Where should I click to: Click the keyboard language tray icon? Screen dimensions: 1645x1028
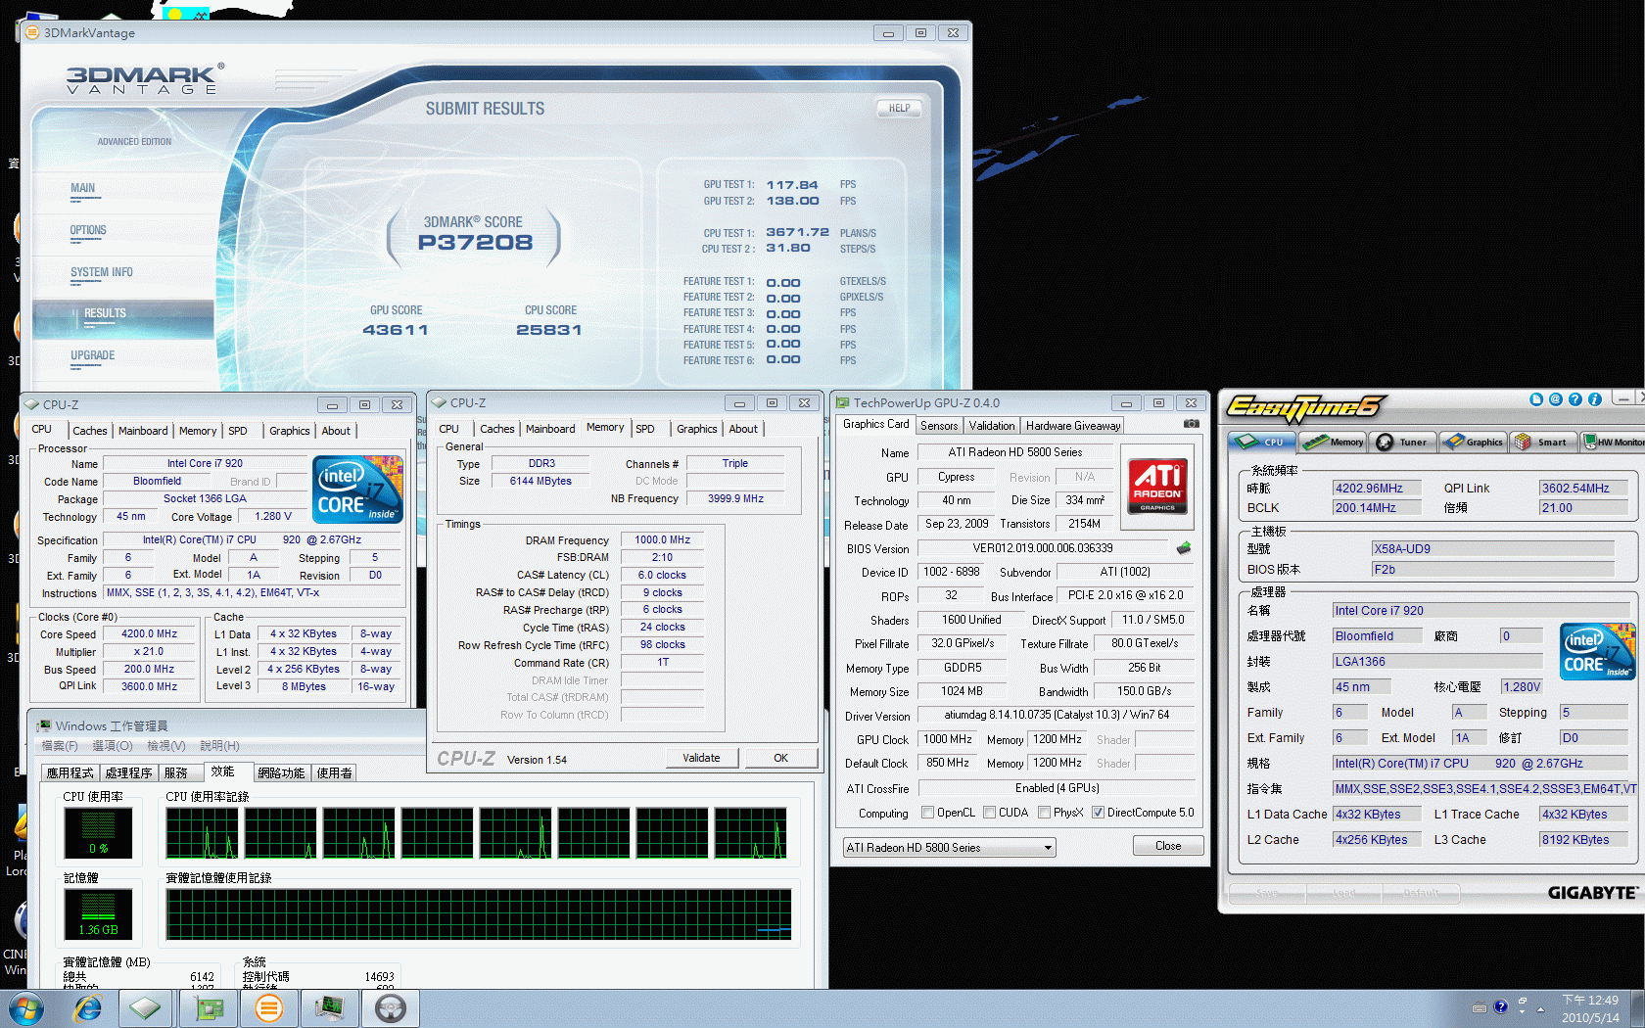click(1480, 1007)
